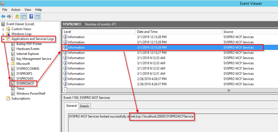The width and height of the screenshot is (278, 132).
Task: Click the SYSPROCOMMS log icon
Action: click(x=13, y=69)
